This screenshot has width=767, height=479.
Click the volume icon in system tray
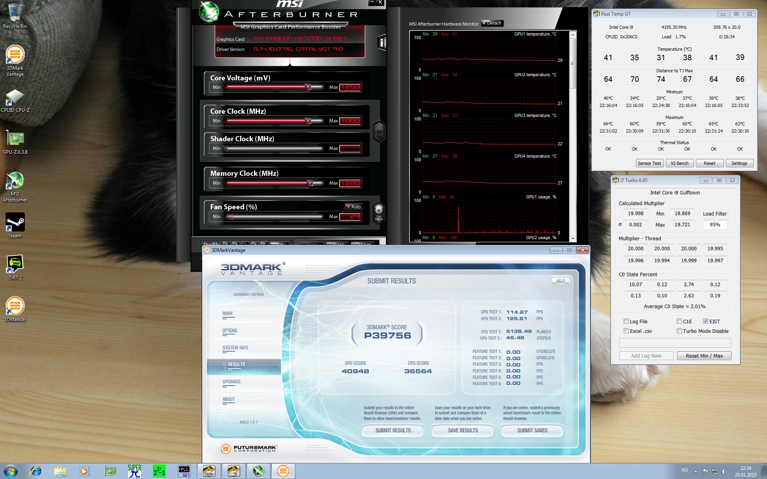click(725, 471)
